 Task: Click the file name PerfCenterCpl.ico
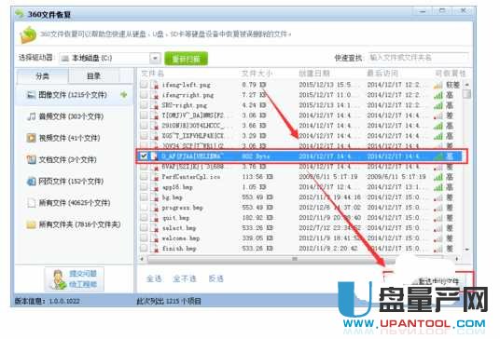click(x=191, y=177)
